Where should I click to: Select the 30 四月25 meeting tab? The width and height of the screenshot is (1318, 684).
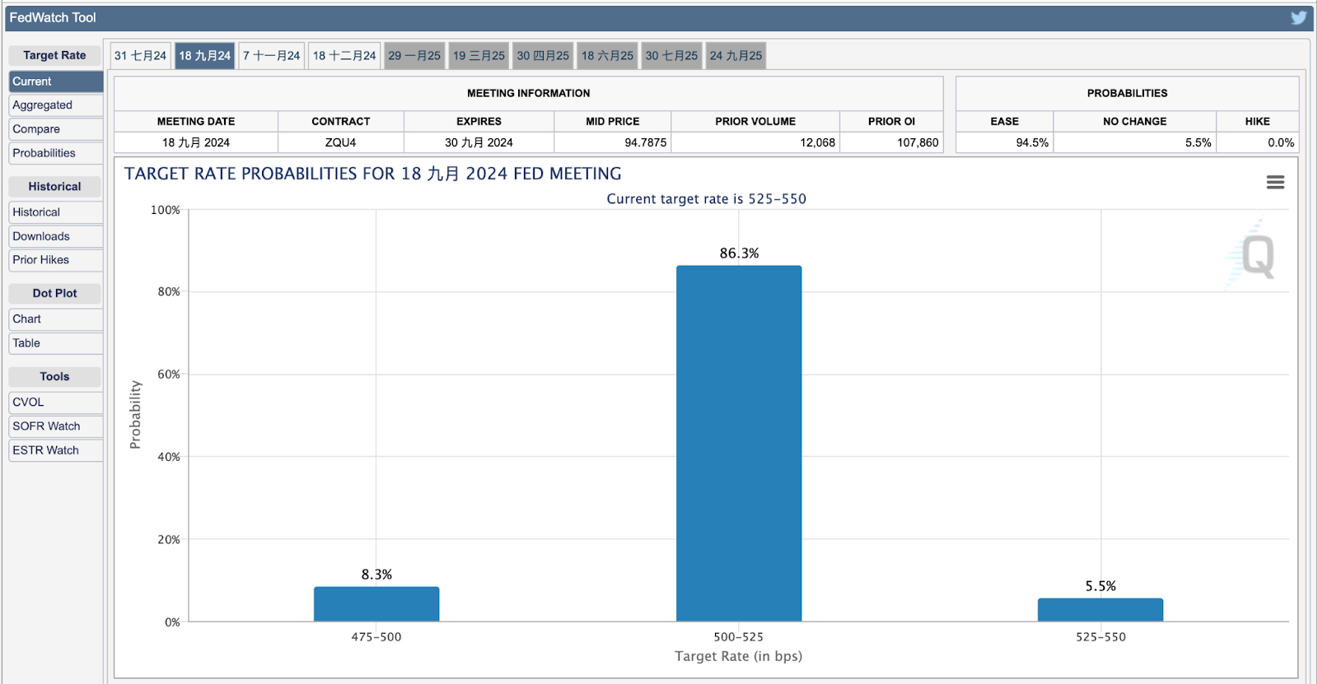(543, 56)
